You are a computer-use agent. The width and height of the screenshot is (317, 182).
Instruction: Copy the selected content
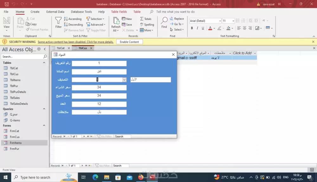(x=31, y=24)
